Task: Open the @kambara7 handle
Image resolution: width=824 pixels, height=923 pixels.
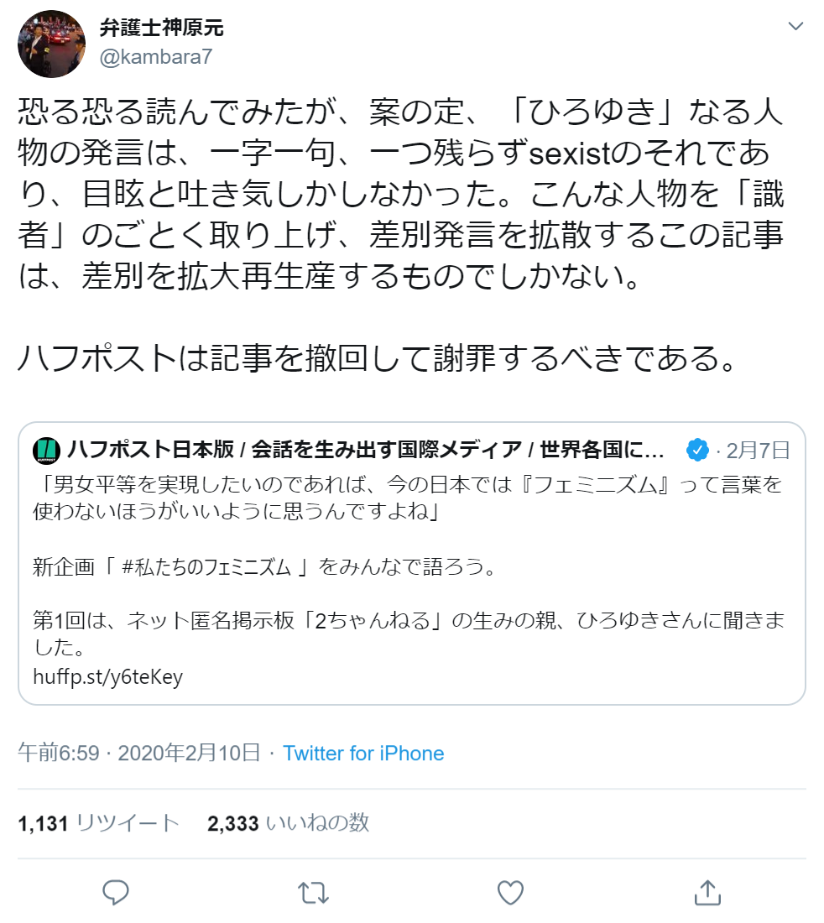Action: click(156, 56)
